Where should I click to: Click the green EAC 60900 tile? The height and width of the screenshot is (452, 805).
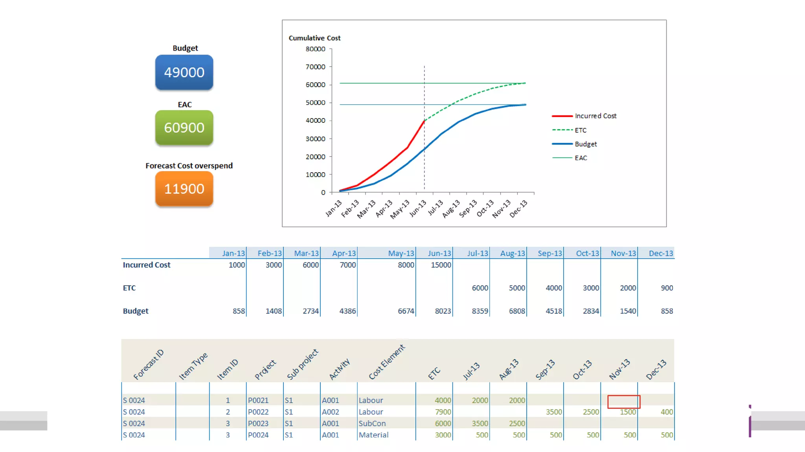pos(184,128)
